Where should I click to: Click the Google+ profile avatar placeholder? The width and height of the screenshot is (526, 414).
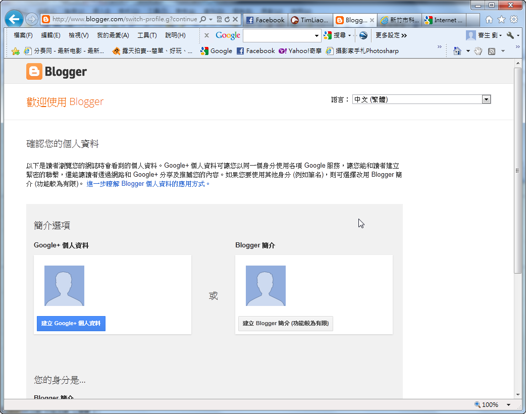pos(65,286)
